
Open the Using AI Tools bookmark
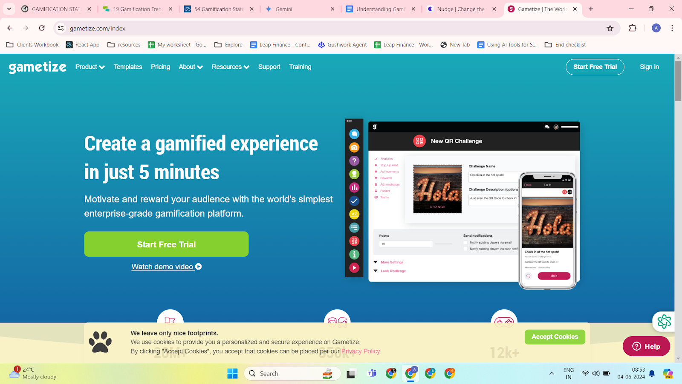point(507,45)
